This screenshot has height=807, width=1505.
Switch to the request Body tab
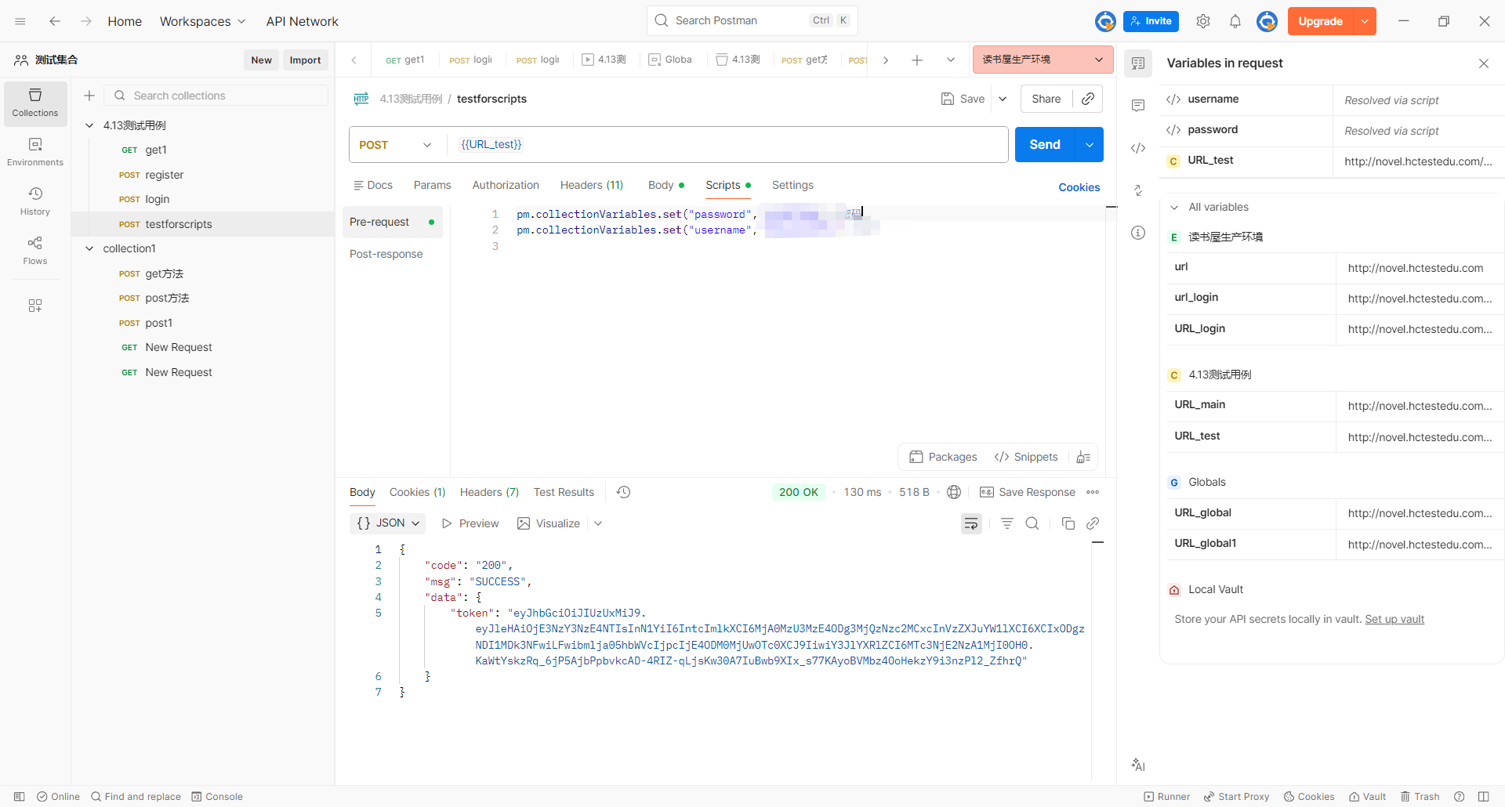click(x=665, y=186)
